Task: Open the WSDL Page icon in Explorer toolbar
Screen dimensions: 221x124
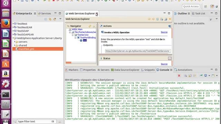Action: pyautogui.click(x=166, y=19)
